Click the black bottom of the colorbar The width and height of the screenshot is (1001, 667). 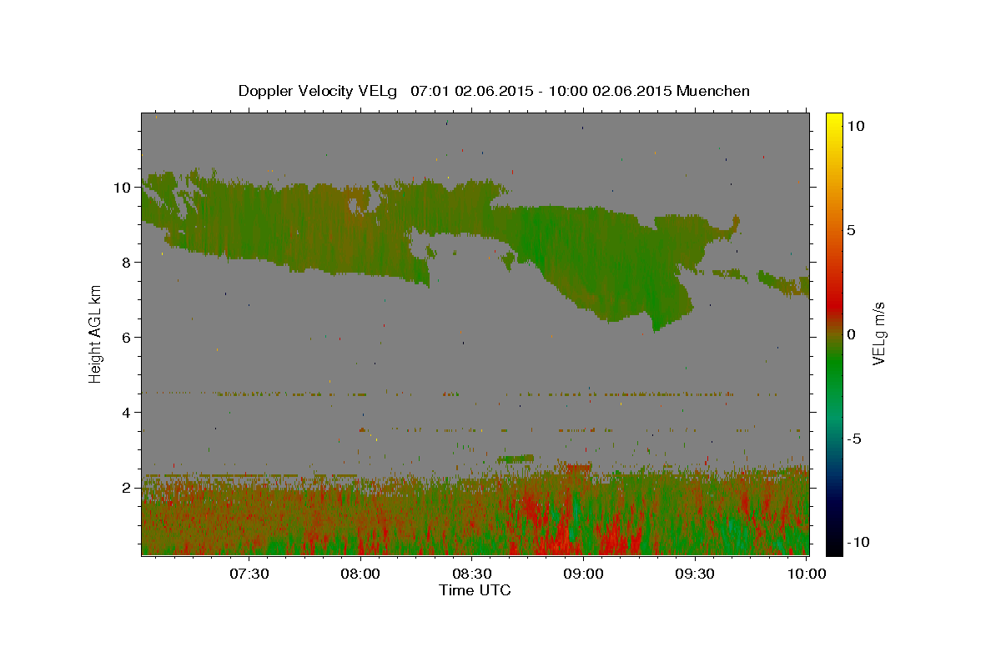click(x=833, y=546)
